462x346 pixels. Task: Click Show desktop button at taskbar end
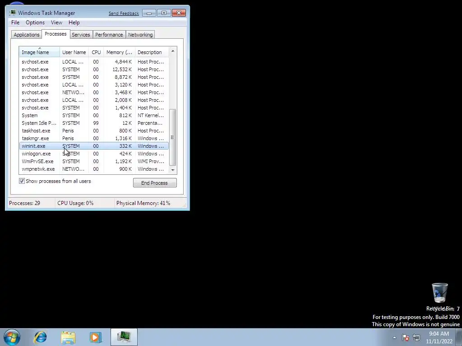click(x=459, y=337)
